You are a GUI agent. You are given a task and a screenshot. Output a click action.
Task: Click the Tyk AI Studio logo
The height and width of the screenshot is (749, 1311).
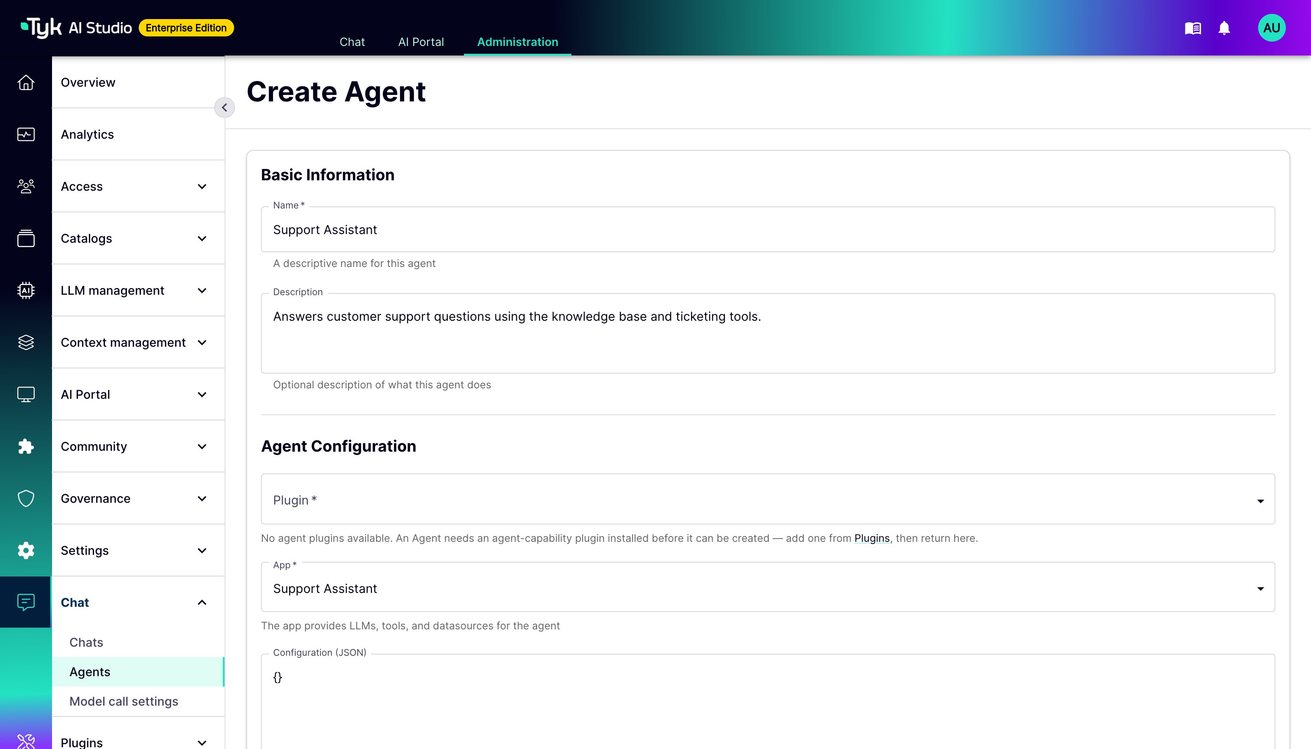point(76,28)
